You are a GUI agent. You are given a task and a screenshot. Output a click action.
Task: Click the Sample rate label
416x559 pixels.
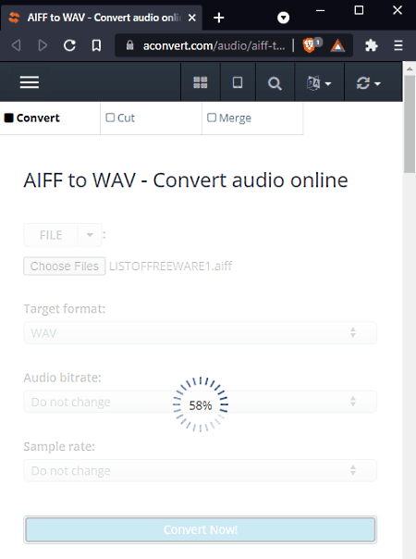pyautogui.click(x=59, y=446)
